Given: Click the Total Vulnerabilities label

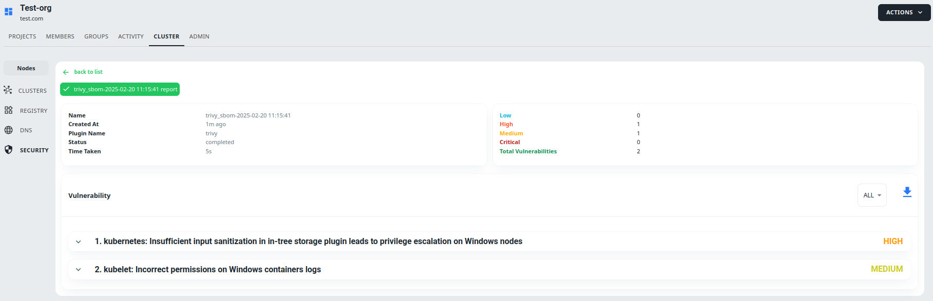Looking at the screenshot, I should [528, 151].
